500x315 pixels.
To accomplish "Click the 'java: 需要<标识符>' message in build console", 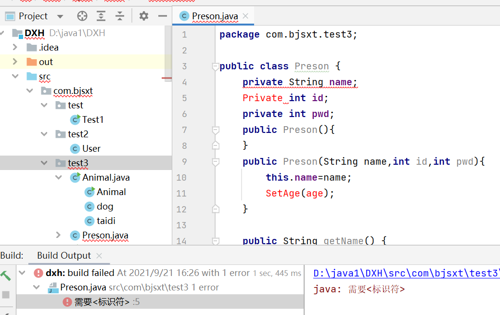I will 359,289.
